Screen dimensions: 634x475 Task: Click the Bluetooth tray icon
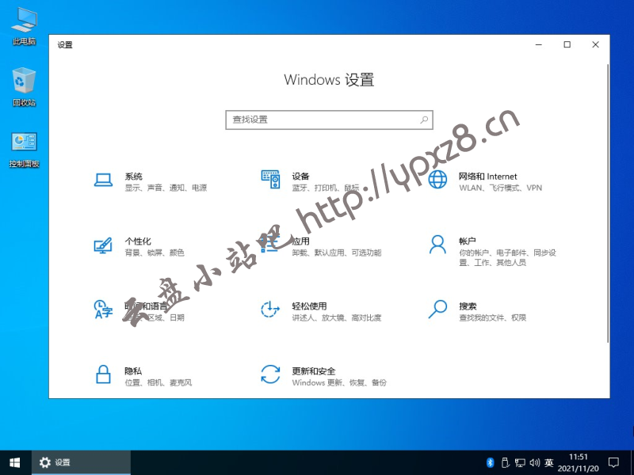490,462
